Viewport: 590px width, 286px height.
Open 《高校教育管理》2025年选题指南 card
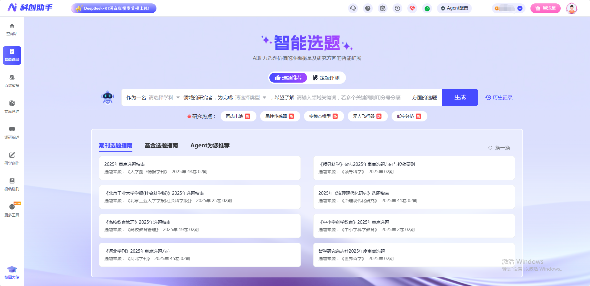coord(200,226)
